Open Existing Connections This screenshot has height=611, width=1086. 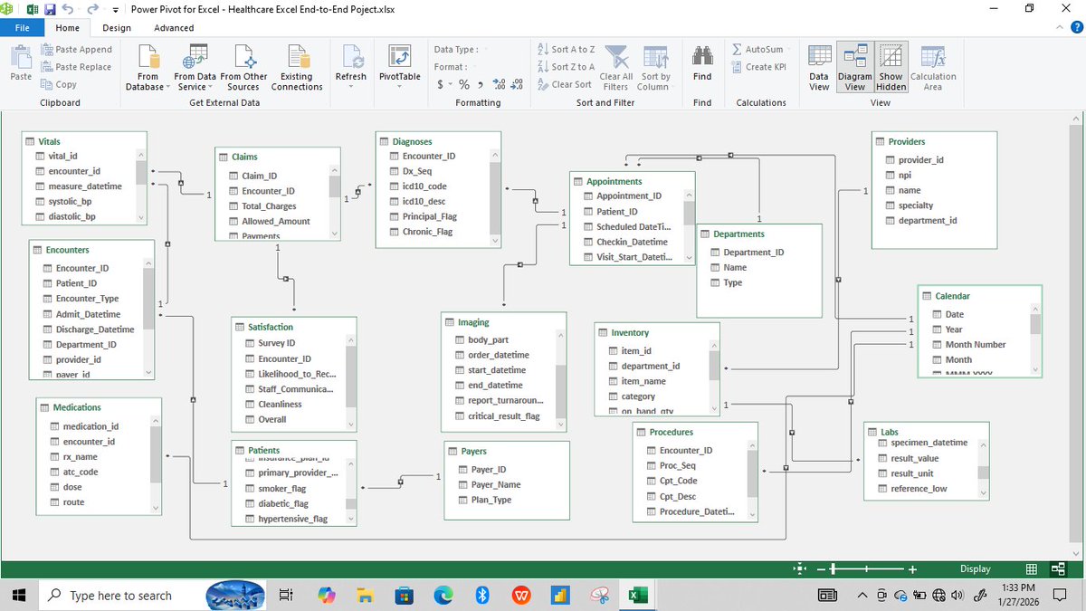pos(297,68)
